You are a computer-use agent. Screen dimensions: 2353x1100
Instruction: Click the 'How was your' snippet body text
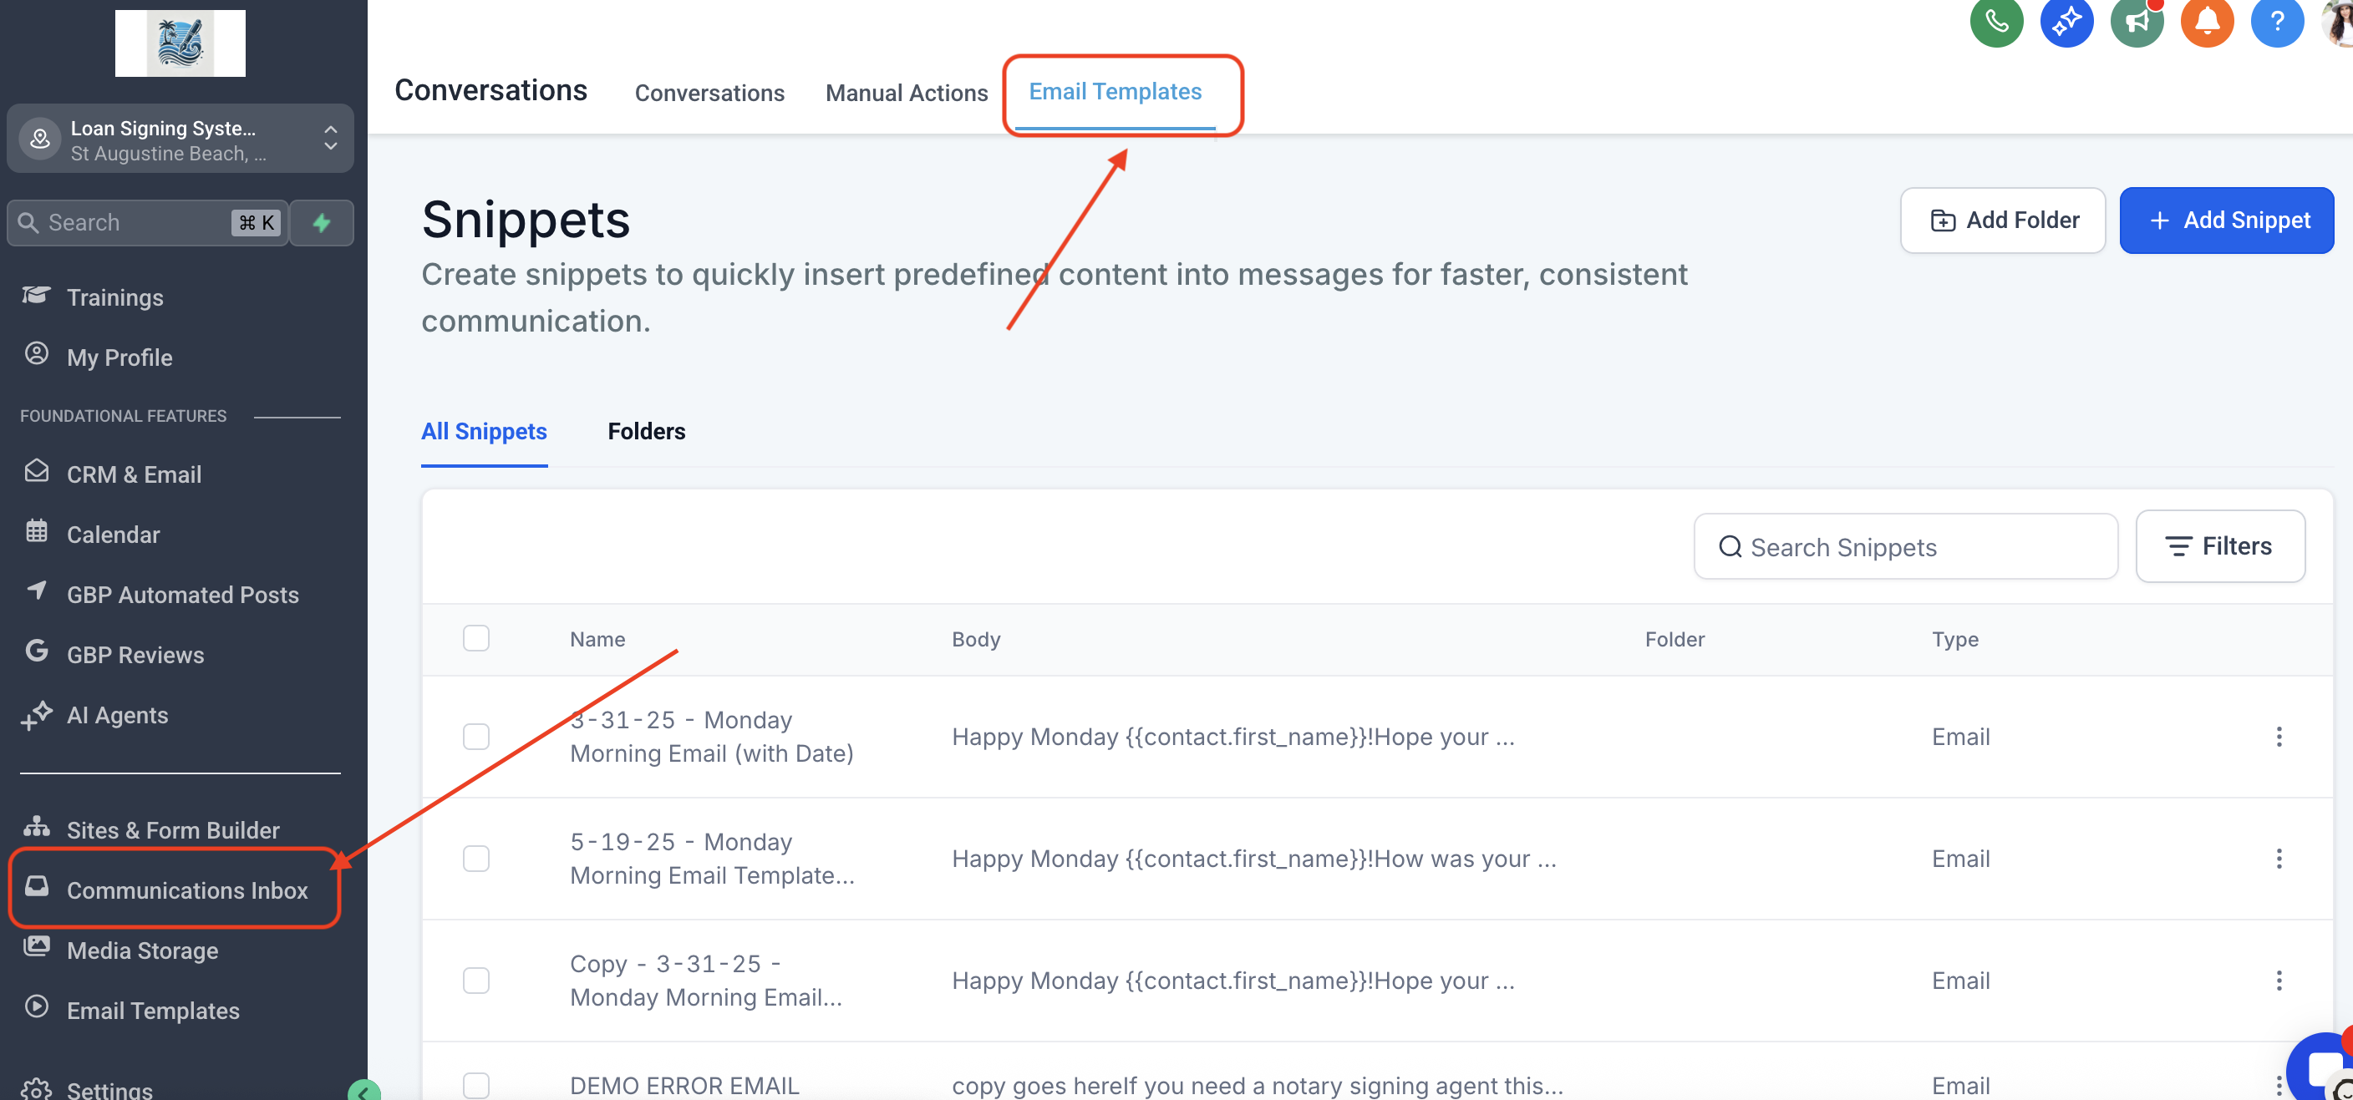click(1253, 859)
